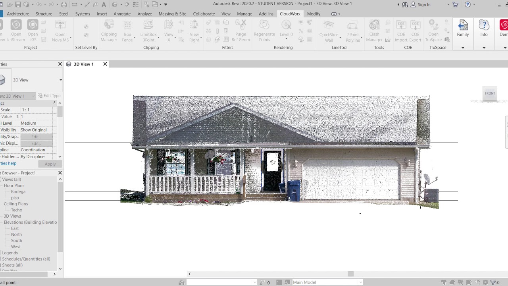Image resolution: width=508 pixels, height=286 pixels.
Task: Open the 3D View type selector dropdown
Action: pyautogui.click(x=61, y=80)
